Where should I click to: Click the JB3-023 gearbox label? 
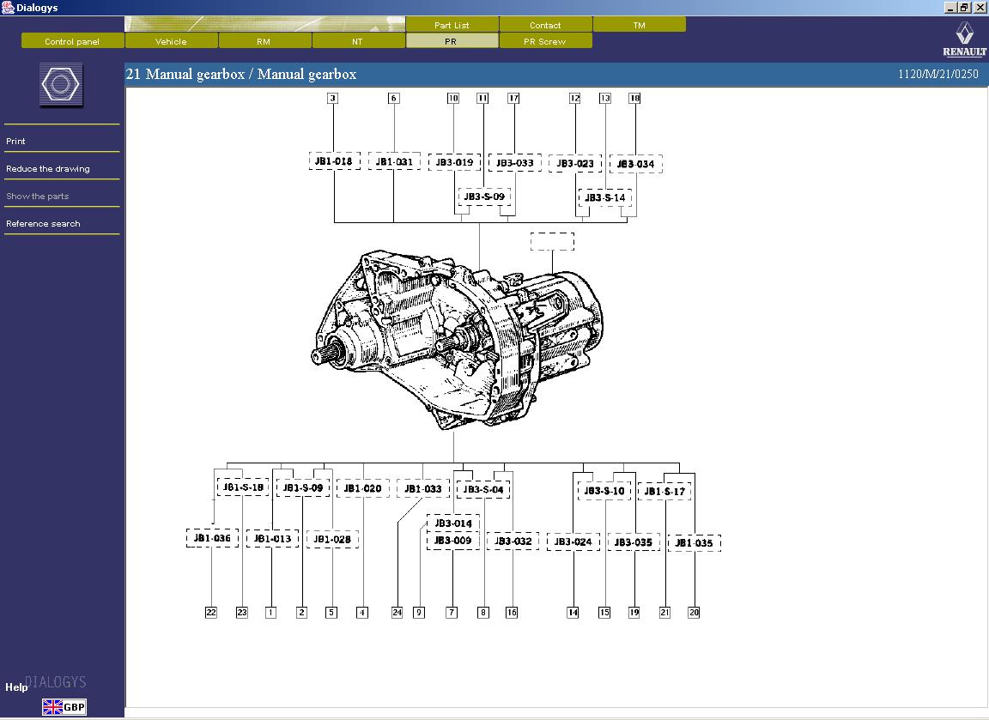click(575, 164)
